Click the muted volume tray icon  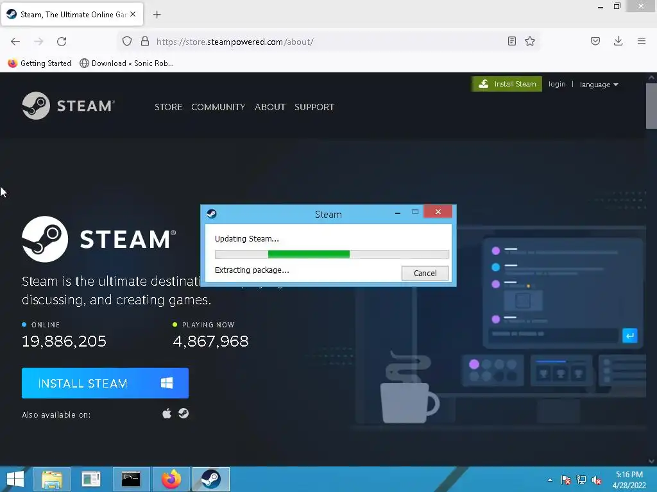pos(597,480)
